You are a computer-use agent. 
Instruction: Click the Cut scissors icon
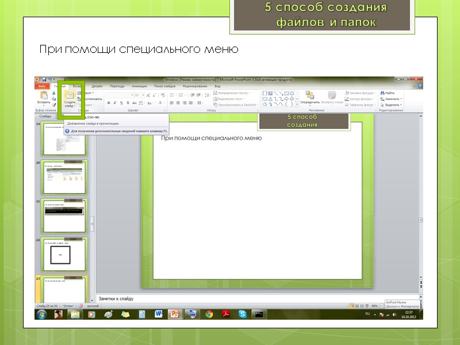[x=53, y=93]
